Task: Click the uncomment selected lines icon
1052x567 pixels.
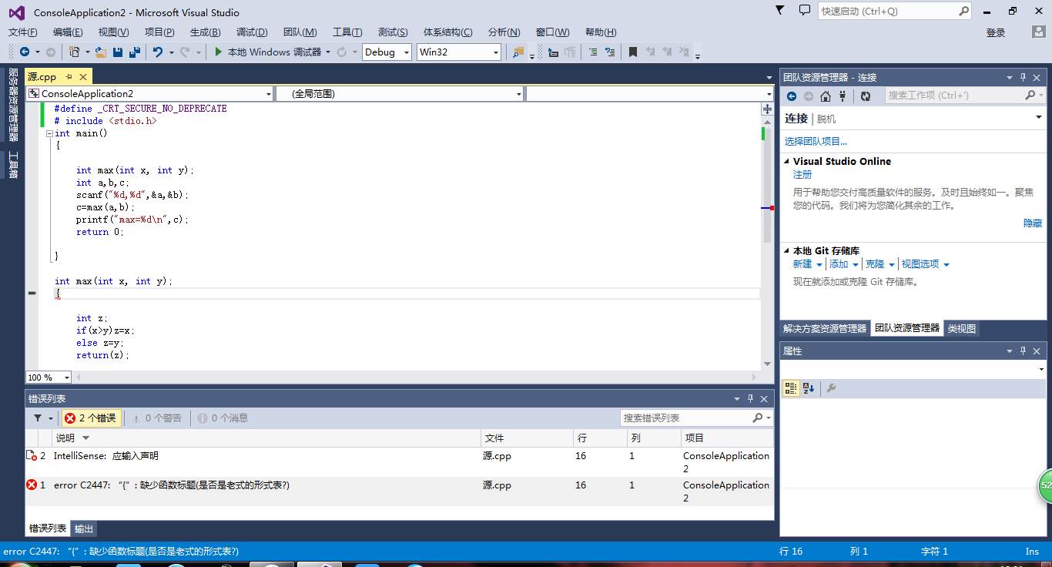Action: point(610,52)
